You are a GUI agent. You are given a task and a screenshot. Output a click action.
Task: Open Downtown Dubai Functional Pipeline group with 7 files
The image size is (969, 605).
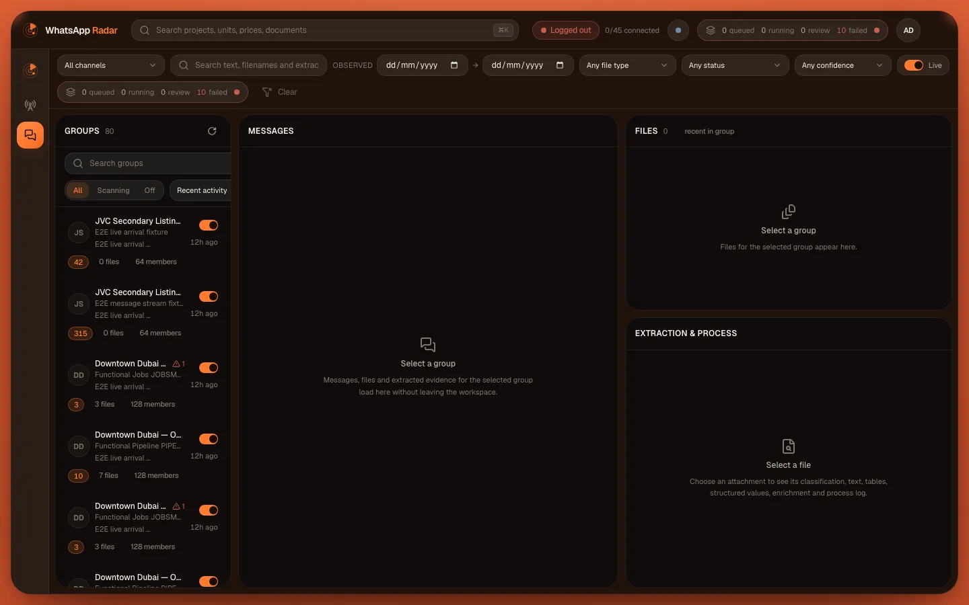[143, 455]
